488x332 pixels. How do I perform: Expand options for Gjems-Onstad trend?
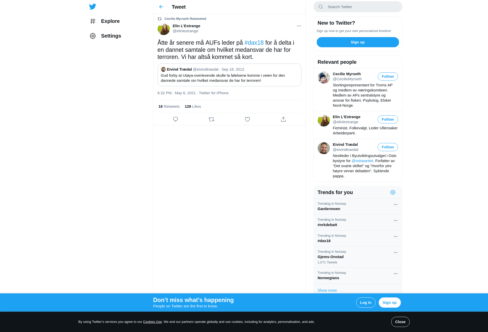click(395, 252)
